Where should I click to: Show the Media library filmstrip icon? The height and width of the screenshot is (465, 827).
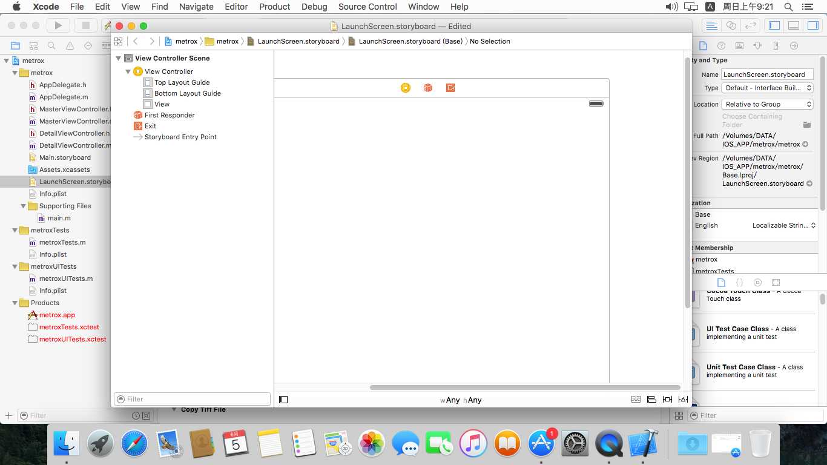coord(776,282)
